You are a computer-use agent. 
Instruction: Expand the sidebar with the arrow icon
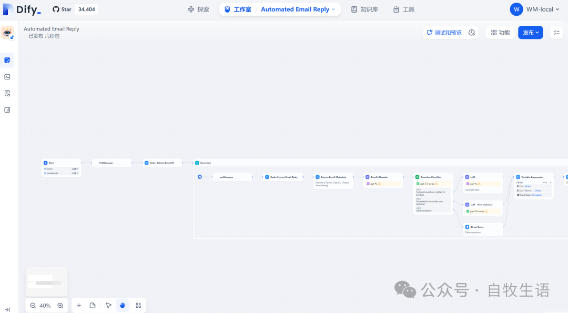coord(7,309)
